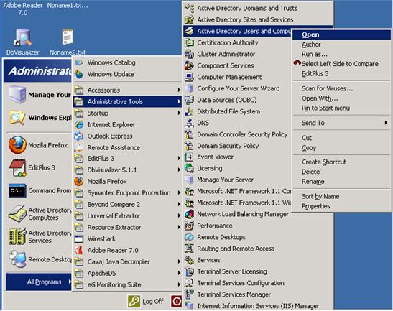
Task: Expand the Startup folder submenu arrow
Action: point(179,113)
